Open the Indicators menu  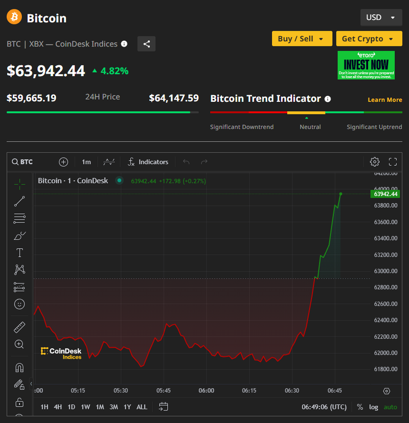(148, 162)
